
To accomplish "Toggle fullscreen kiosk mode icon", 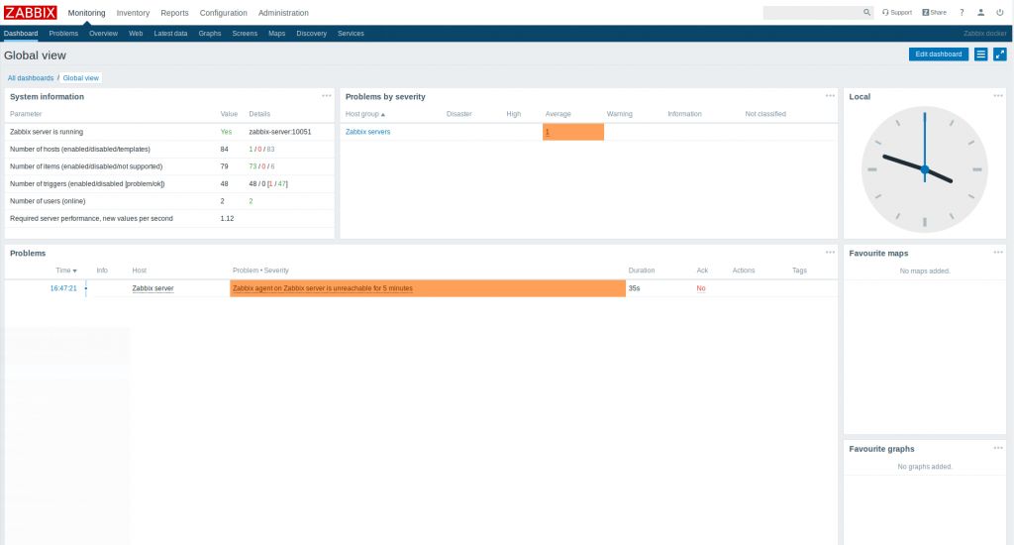I will 1000,54.
